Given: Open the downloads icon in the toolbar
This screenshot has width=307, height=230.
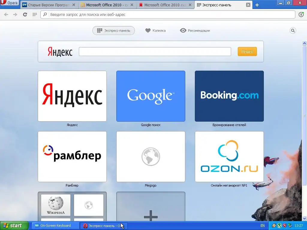Looking at the screenshot, I should coord(301,14).
